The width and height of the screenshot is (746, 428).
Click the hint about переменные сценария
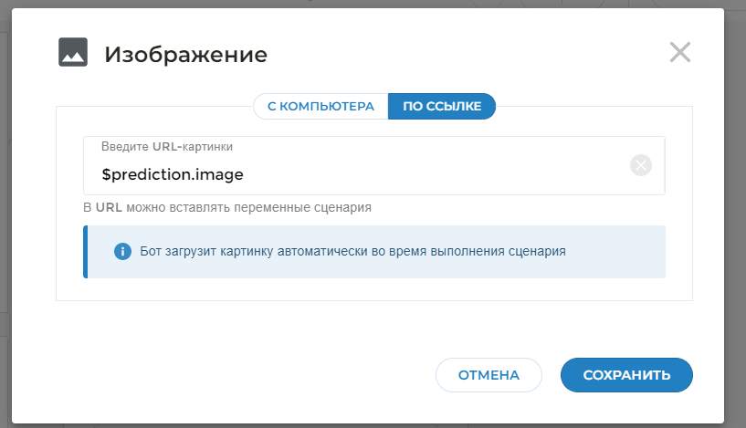coord(227,207)
